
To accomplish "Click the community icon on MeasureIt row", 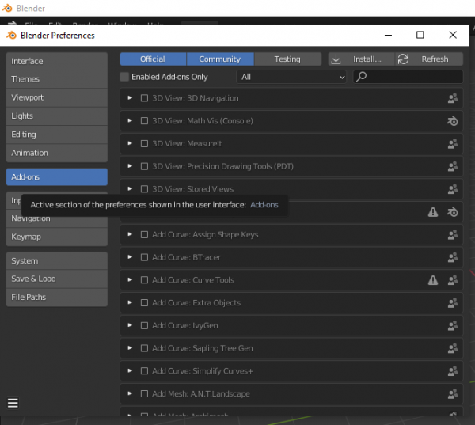I will [453, 143].
